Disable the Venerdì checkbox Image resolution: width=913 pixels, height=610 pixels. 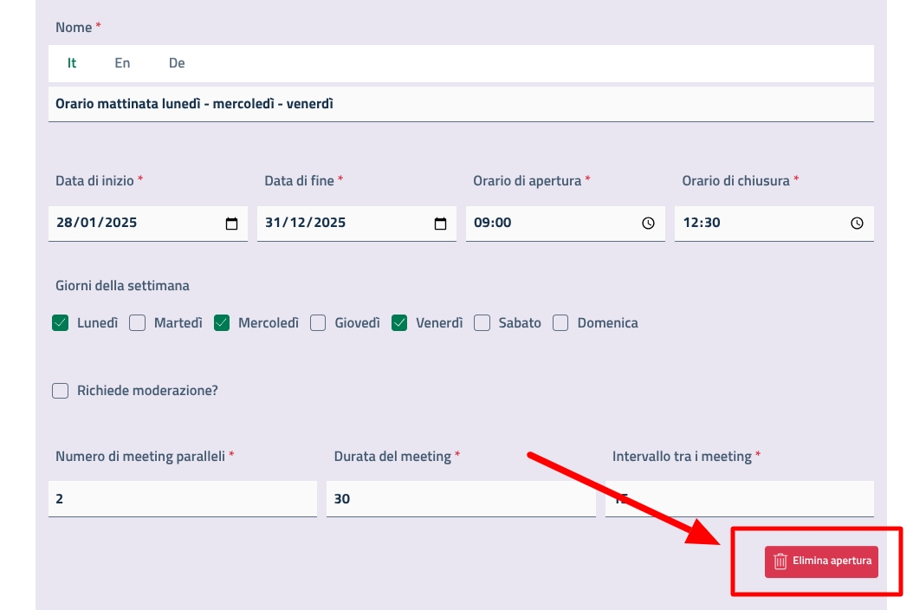click(399, 323)
